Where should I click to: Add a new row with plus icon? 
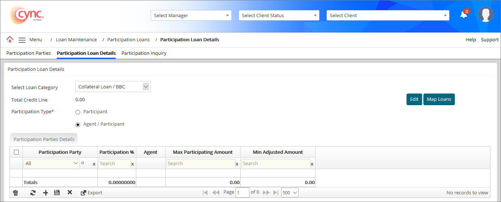click(45, 193)
